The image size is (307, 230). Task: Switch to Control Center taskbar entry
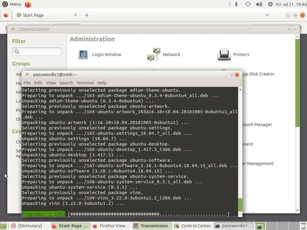(x=193, y=226)
